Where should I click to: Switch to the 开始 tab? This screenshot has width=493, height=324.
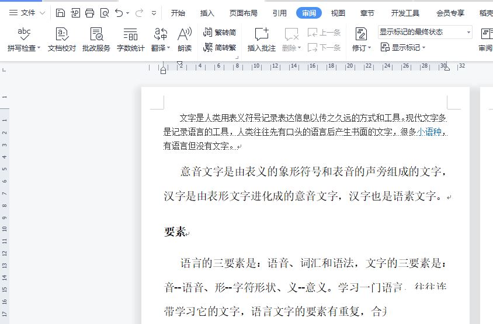coord(178,13)
